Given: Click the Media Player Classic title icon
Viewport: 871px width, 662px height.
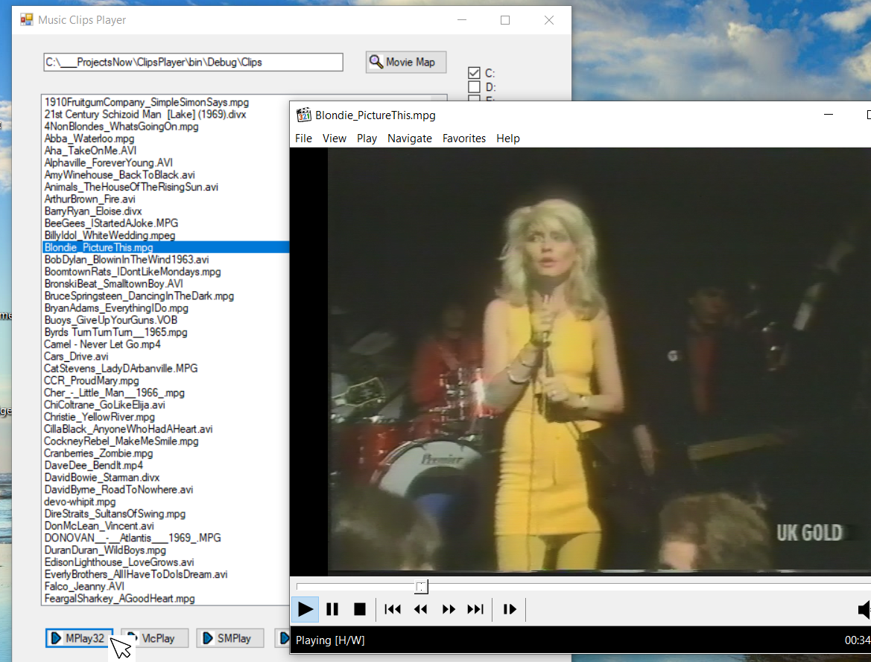Looking at the screenshot, I should click(x=303, y=115).
